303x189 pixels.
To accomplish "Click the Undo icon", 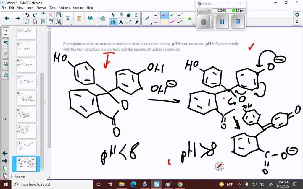I will (x=27, y=14).
